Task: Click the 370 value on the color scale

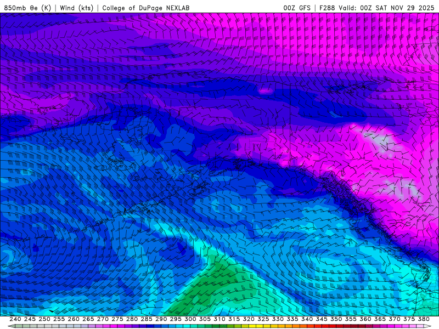Action: point(394,319)
